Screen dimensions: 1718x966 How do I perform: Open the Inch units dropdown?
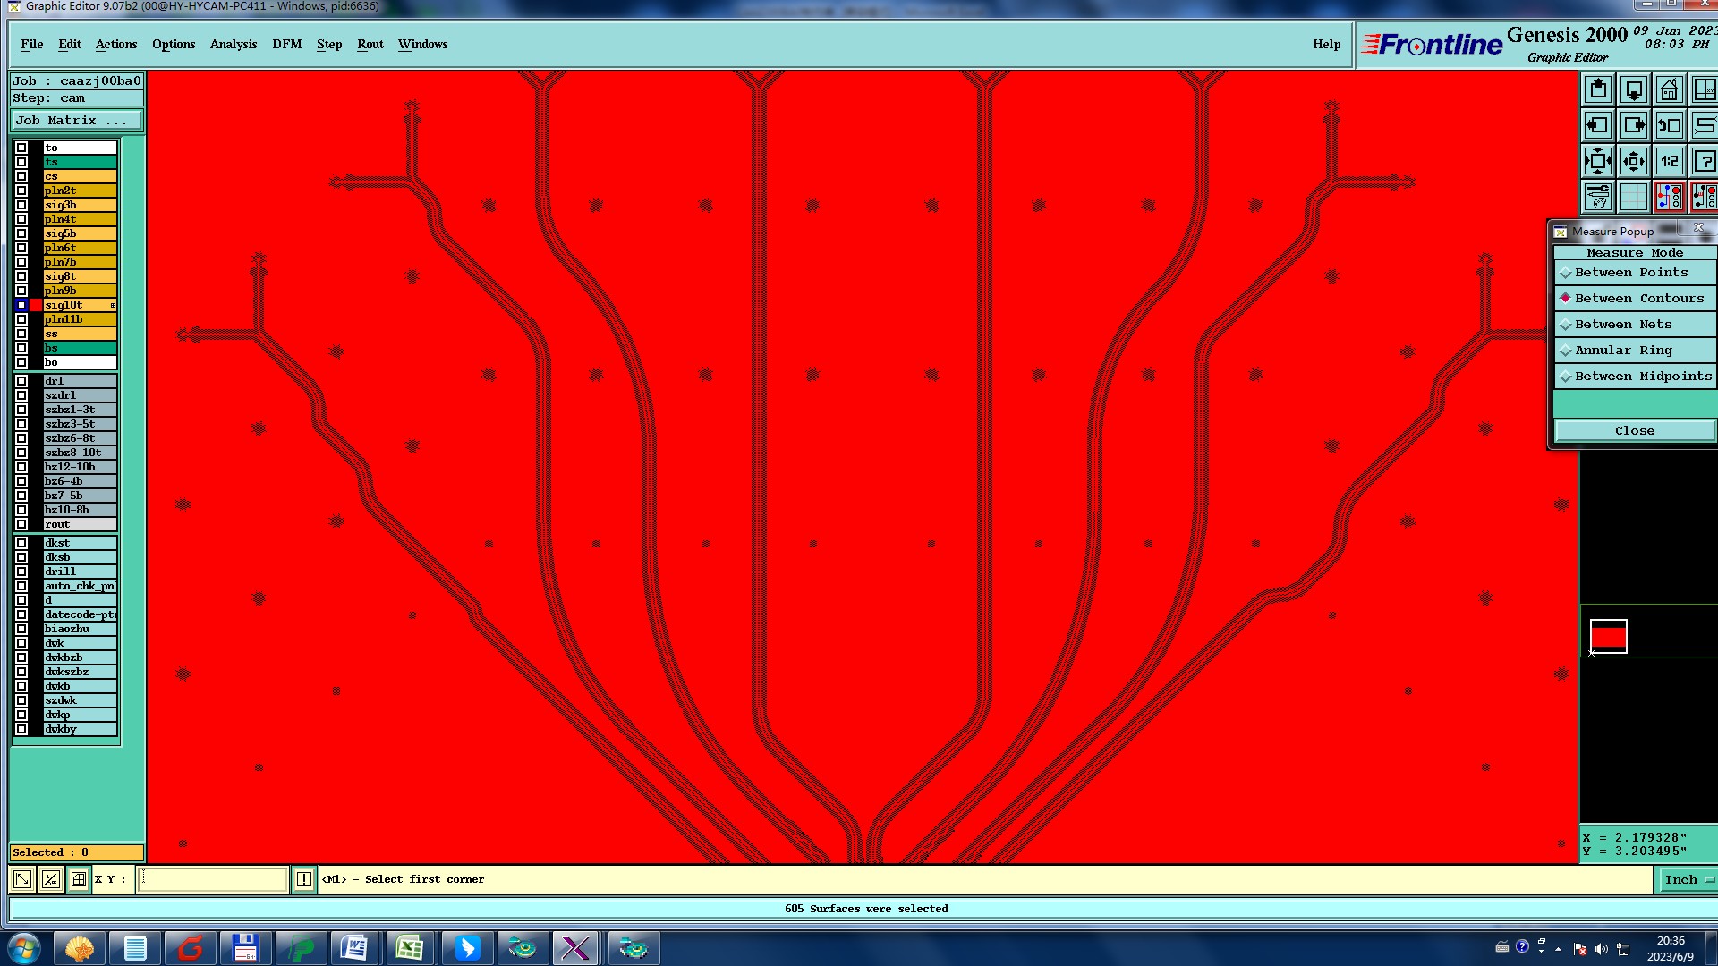pos(1688,879)
